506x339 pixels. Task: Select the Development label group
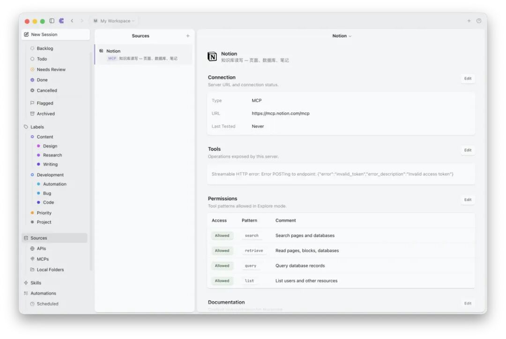click(x=50, y=175)
